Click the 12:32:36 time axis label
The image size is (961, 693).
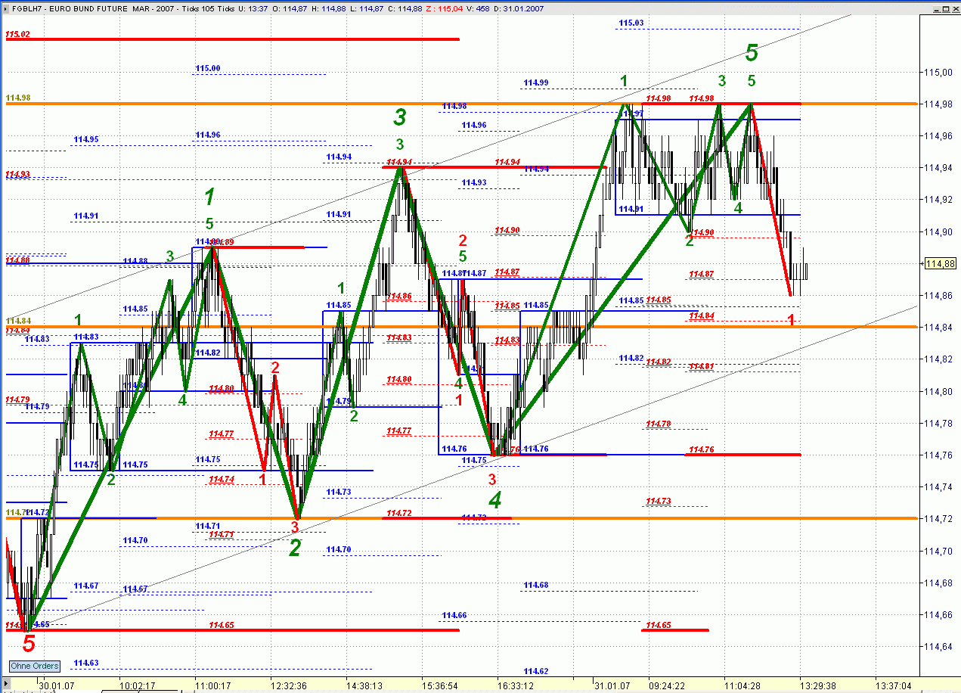pos(289,685)
